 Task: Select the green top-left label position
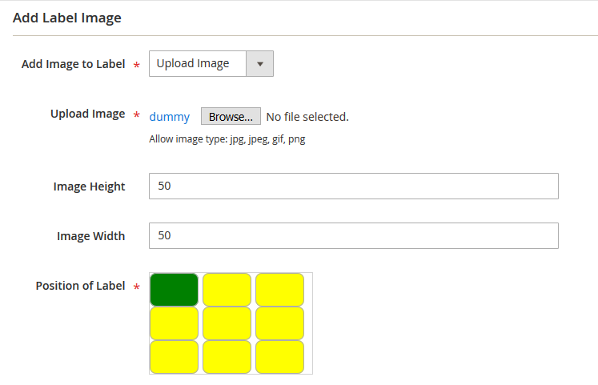point(174,290)
